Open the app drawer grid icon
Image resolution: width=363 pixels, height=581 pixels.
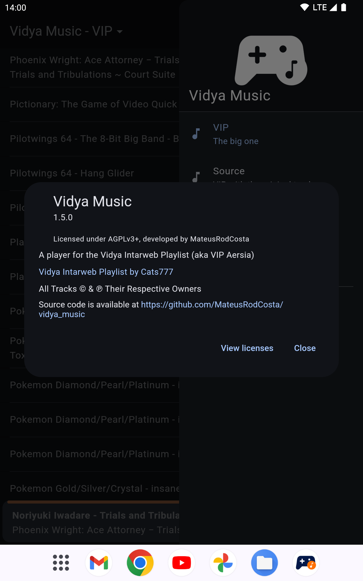tap(61, 563)
